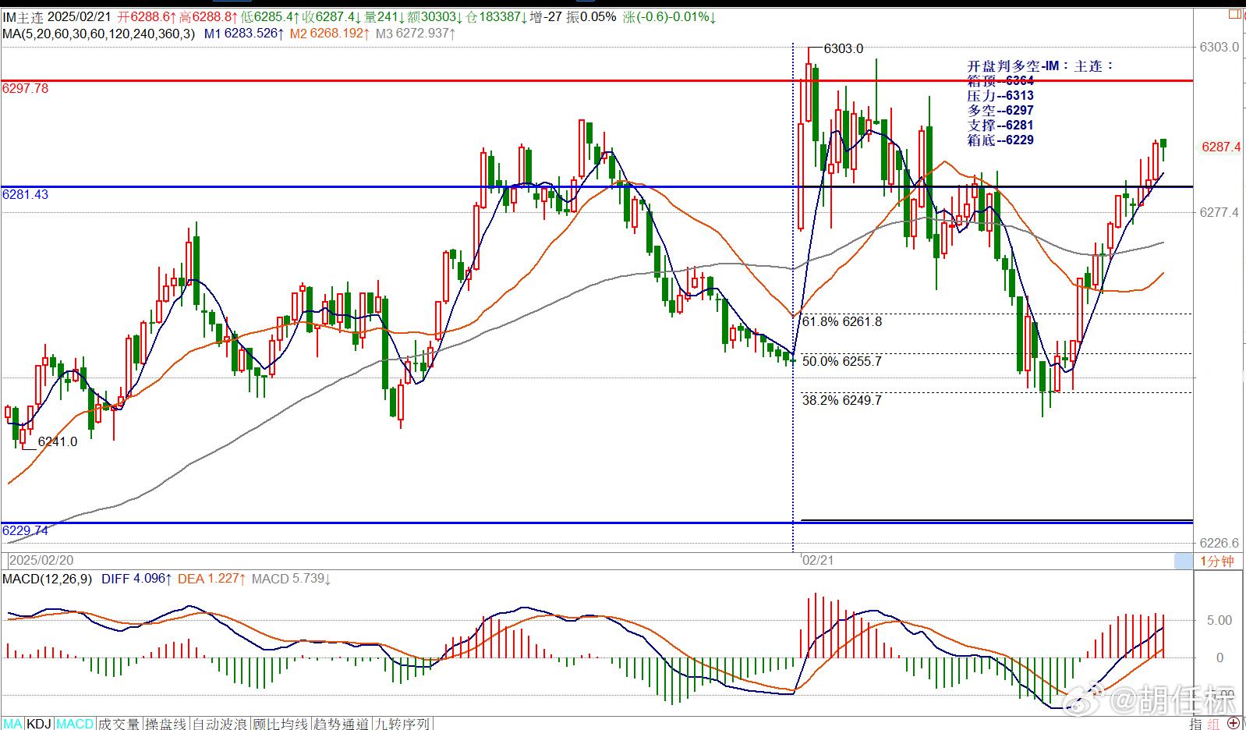Image resolution: width=1246 pixels, height=730 pixels.
Task: Click the 2025/02/20 date label on time axis
Action: [41, 561]
